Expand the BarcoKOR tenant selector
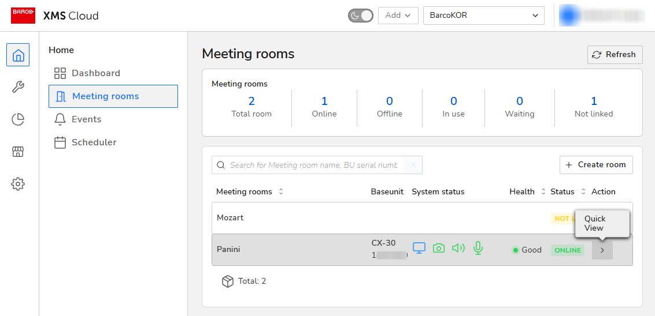 (x=483, y=16)
